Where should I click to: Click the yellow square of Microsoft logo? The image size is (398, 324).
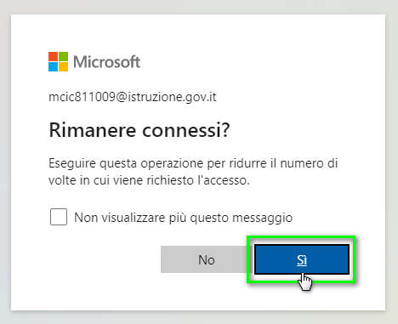tap(64, 66)
